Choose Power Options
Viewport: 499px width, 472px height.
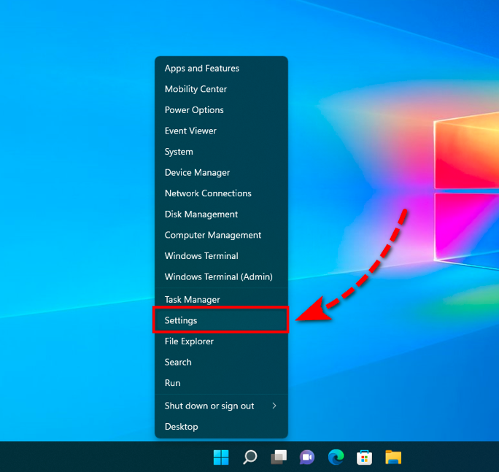(221, 110)
